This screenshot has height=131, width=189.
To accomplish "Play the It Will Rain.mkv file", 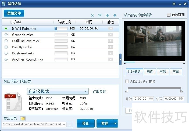I will coord(110,28).
